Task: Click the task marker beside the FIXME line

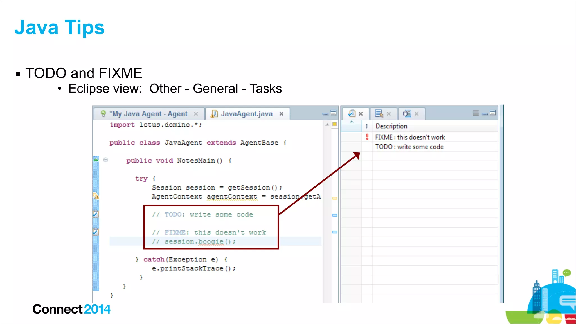Action: click(96, 232)
